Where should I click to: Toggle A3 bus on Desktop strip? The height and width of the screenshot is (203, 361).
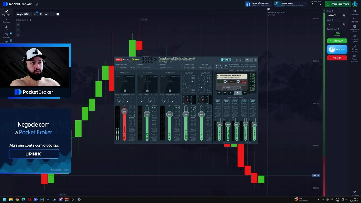[193, 116]
